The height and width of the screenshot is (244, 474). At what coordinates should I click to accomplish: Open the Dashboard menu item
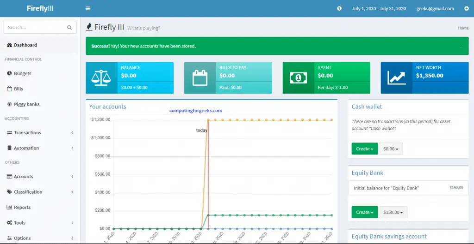tap(40, 45)
